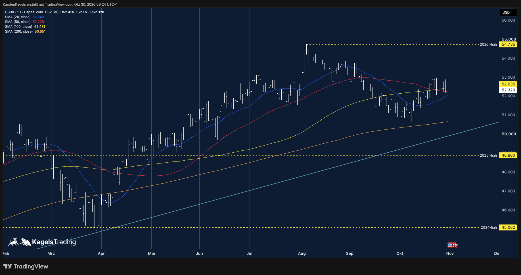Click the 46.000 price scale value
521x275 pixels.
tap(508, 210)
